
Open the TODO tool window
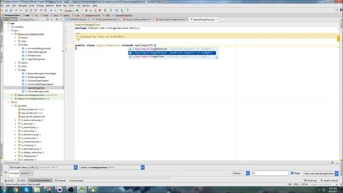point(21,181)
